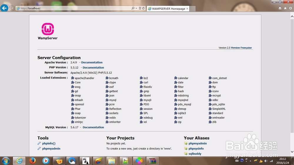294x165 pixels.
Task: Click the WampServer logo
Action: pyautogui.click(x=48, y=31)
